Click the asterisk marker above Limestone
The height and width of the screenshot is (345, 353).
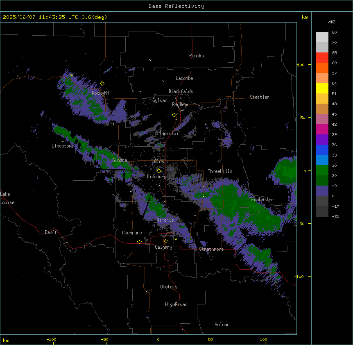(63, 141)
